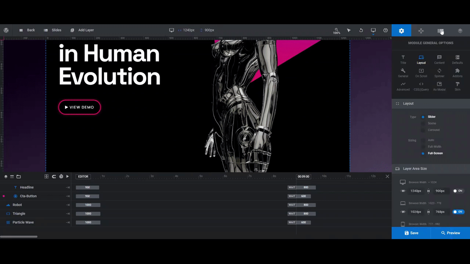
Task: Select the Triangle layer row
Action: [36, 213]
